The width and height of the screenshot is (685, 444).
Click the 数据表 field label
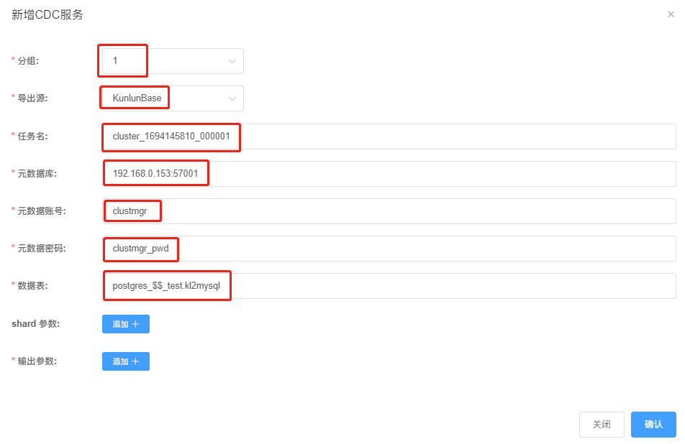33,286
